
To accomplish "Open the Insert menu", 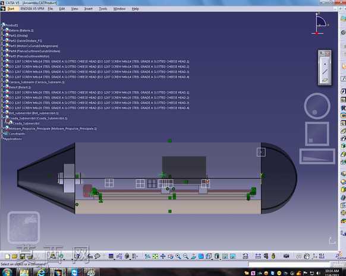I will tap(88, 8).
